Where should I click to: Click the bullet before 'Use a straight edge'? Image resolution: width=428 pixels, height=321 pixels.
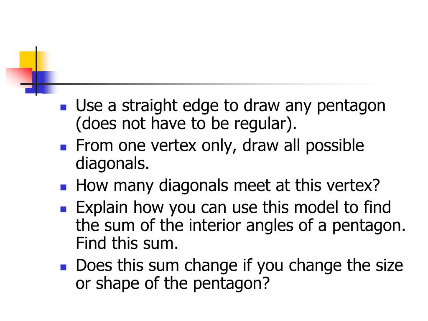coord(64,107)
